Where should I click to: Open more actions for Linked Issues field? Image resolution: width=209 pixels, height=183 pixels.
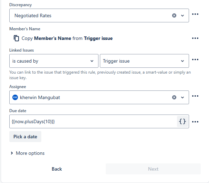pos(195,60)
